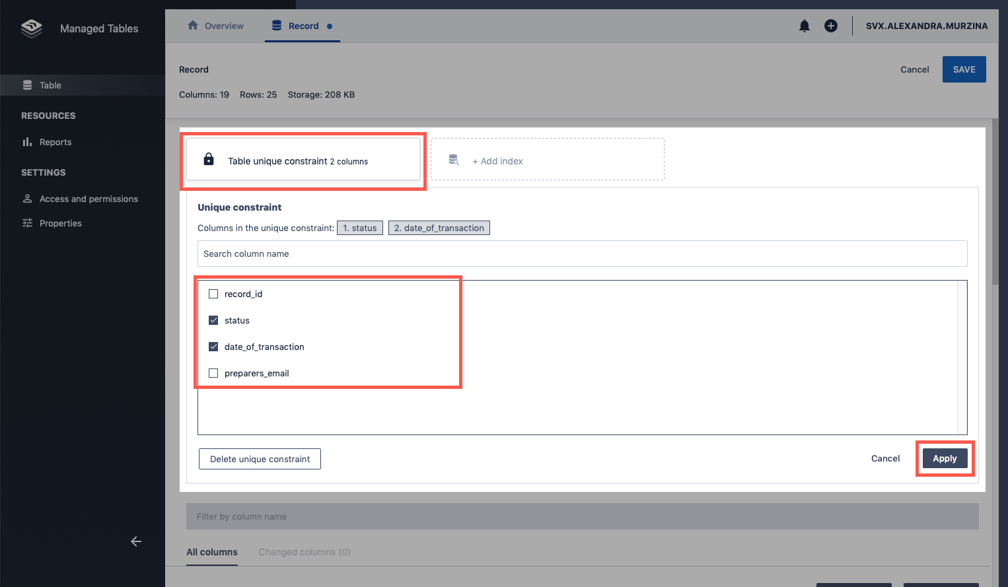Enable the preparers_email checkbox
The image size is (1008, 587).
[213, 373]
